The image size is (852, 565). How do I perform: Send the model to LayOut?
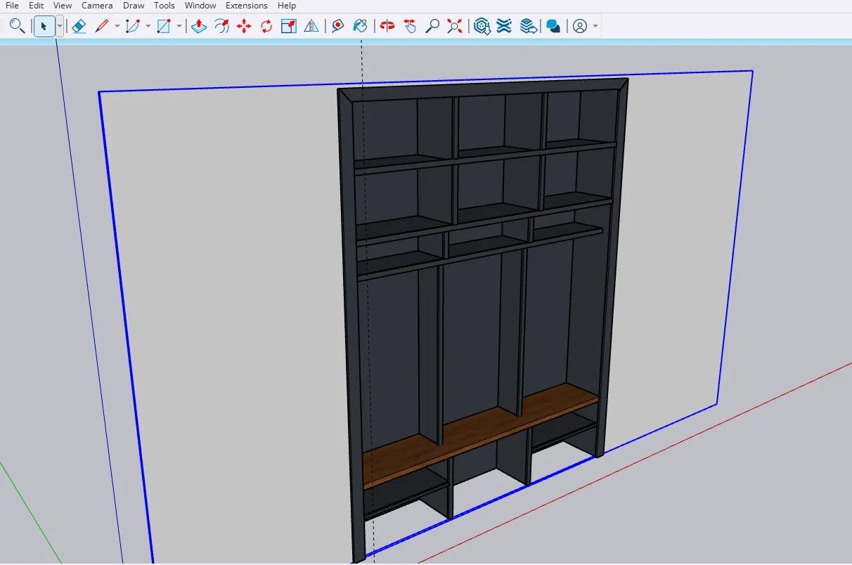tap(529, 27)
